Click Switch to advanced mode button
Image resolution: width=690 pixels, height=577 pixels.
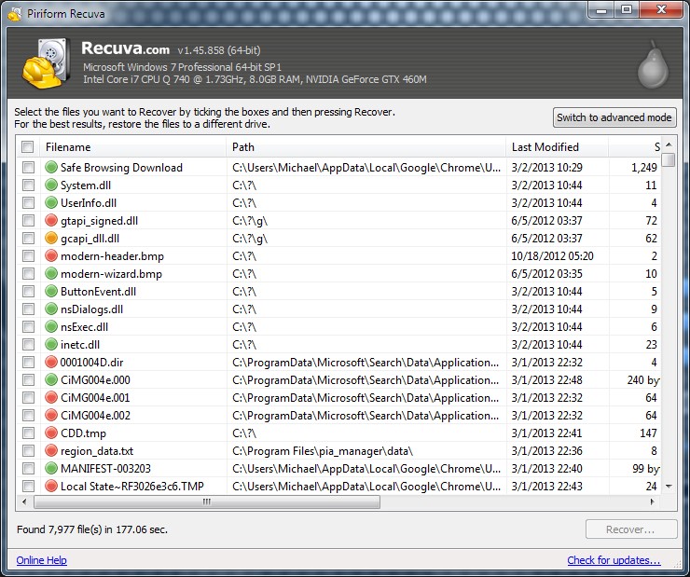click(614, 117)
